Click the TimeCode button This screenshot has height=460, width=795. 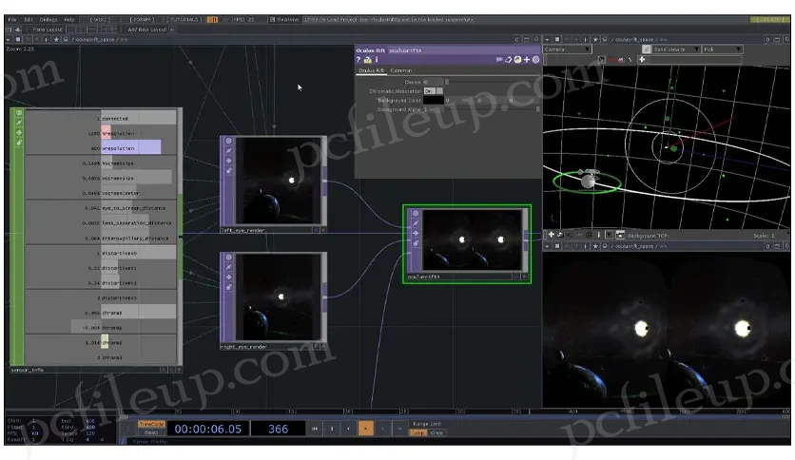pos(151,424)
